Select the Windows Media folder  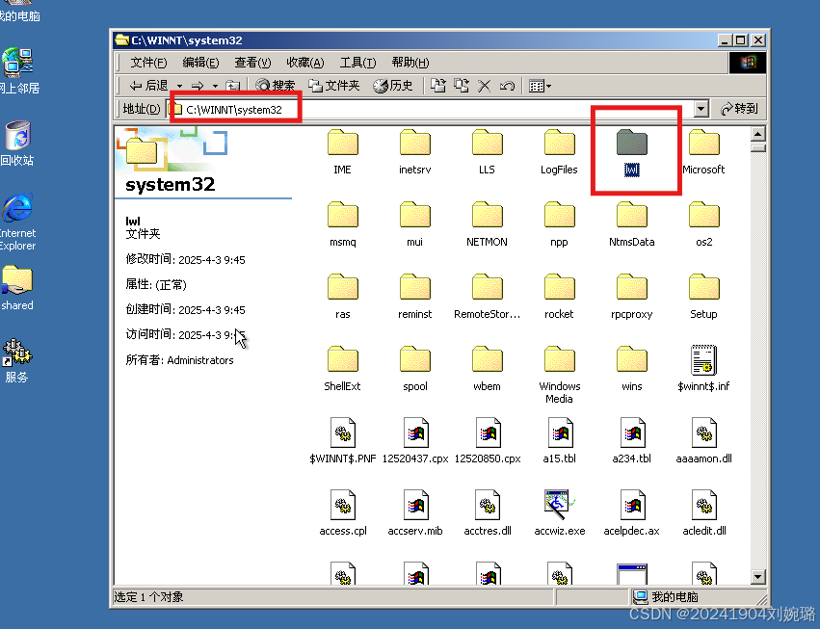pos(559,375)
